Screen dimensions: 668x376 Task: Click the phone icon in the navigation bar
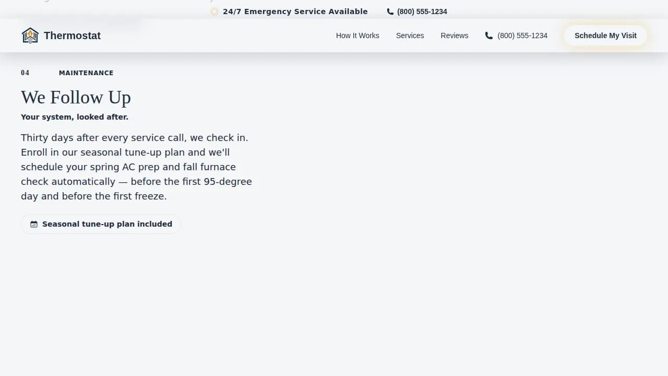pyautogui.click(x=489, y=36)
